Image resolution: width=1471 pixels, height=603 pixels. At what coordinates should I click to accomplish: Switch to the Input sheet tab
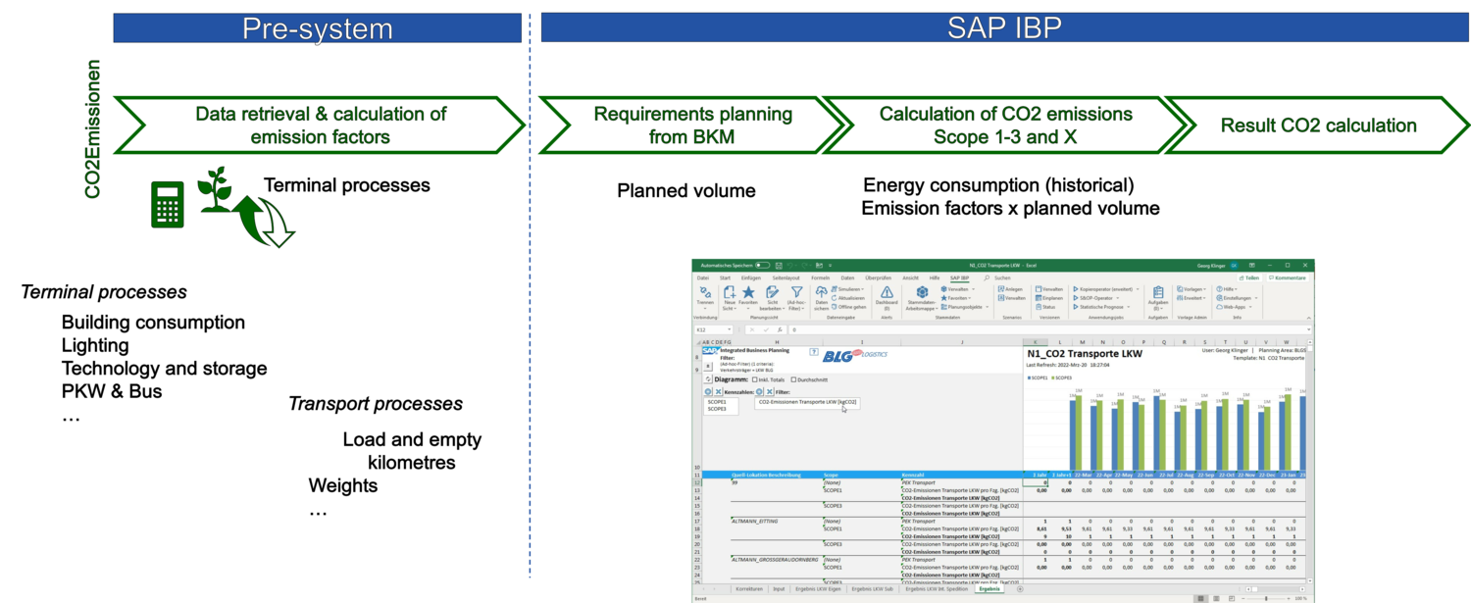pos(779,589)
